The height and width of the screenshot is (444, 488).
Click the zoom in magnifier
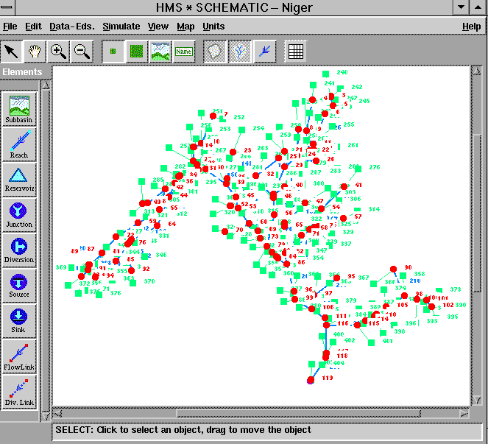(x=58, y=51)
